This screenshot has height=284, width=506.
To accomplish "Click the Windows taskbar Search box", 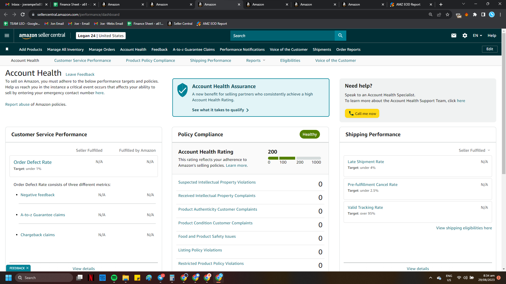I will tap(44, 278).
